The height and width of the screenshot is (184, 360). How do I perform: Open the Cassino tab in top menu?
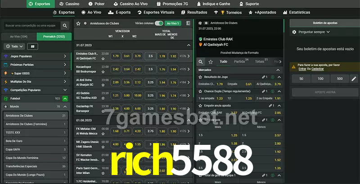pyautogui.click(x=69, y=4)
